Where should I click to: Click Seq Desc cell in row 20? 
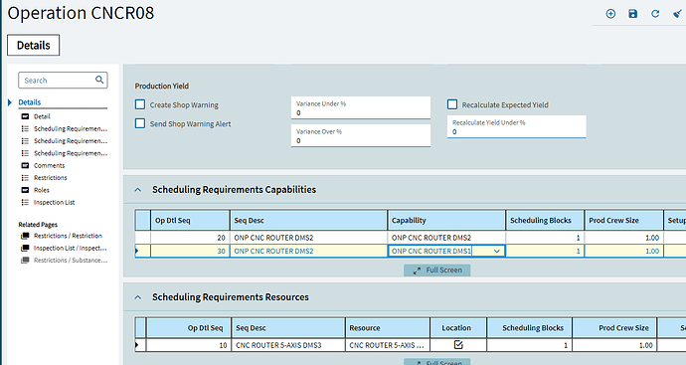point(308,238)
